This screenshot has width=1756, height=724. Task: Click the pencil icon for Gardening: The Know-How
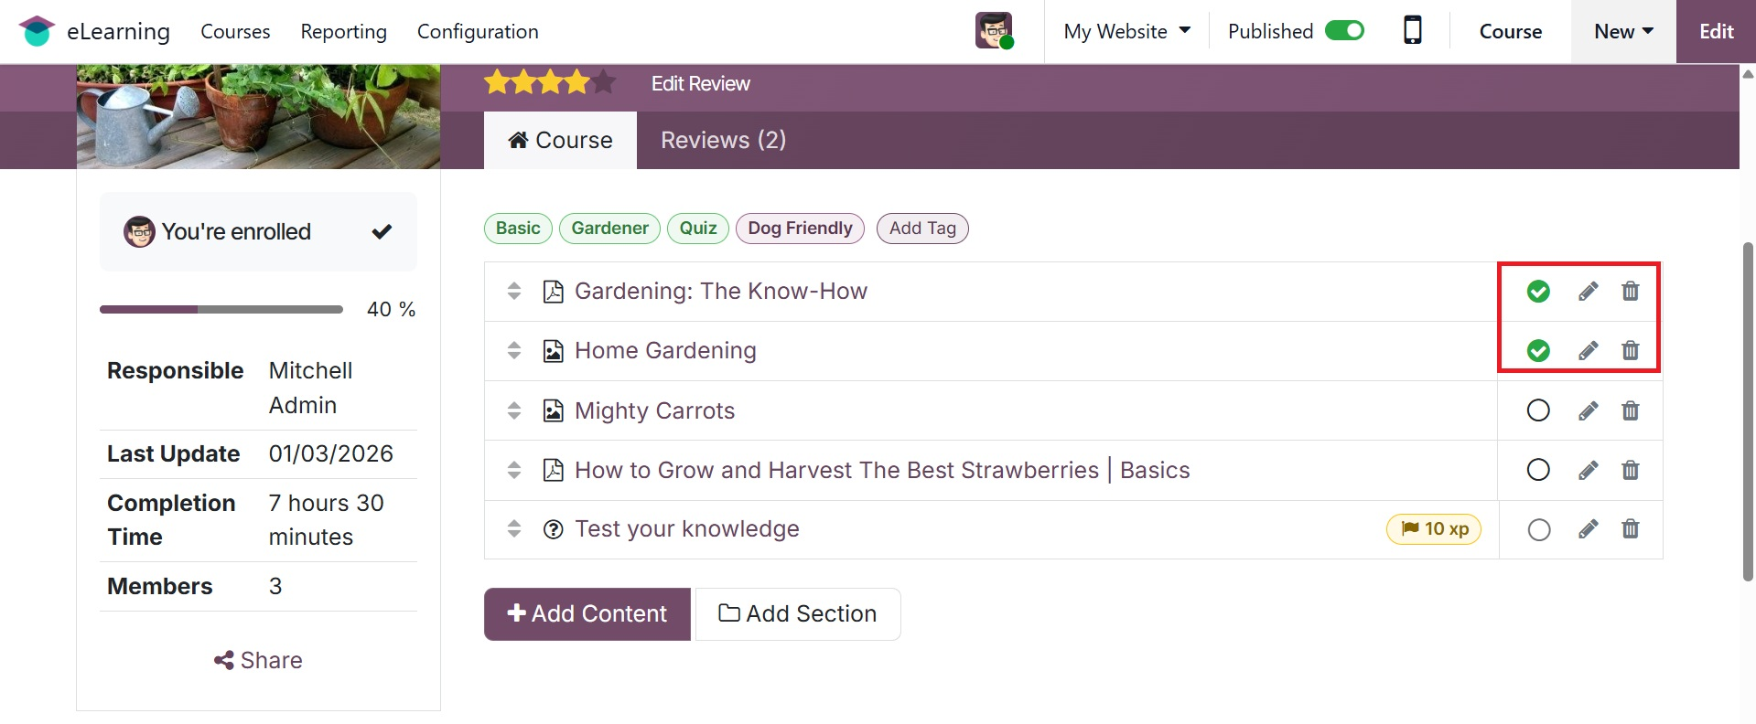(1588, 292)
